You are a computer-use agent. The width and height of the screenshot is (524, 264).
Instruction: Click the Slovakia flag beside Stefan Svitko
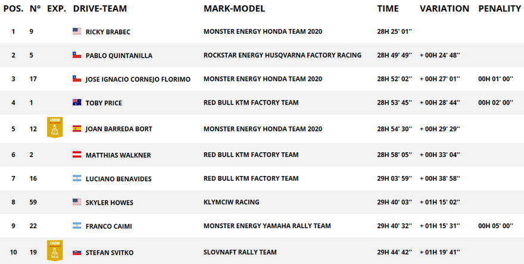click(77, 252)
